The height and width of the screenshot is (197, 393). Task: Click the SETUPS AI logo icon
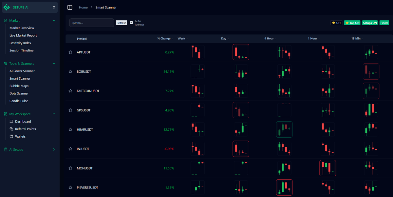coord(7,7)
